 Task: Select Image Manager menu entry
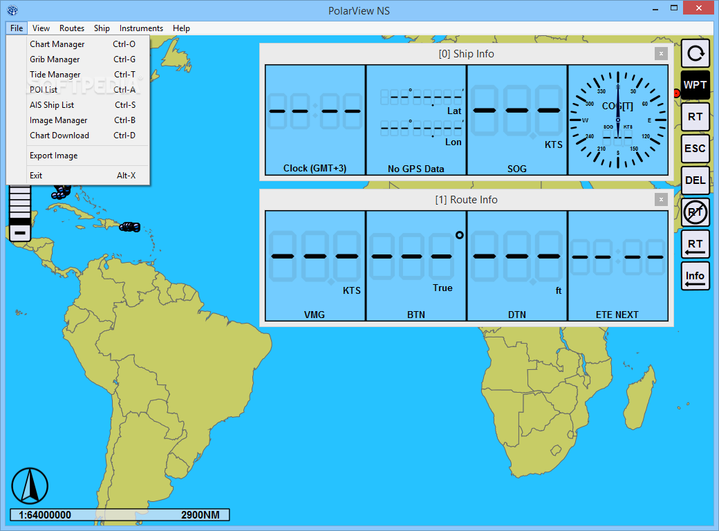pyautogui.click(x=78, y=120)
